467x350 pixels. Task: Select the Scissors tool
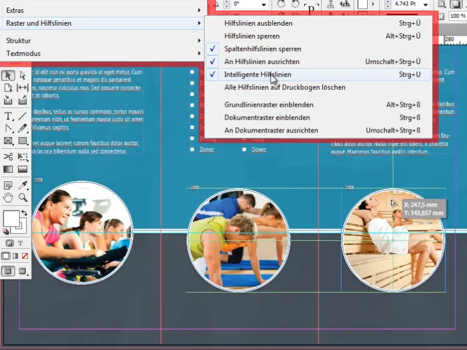click(x=8, y=156)
